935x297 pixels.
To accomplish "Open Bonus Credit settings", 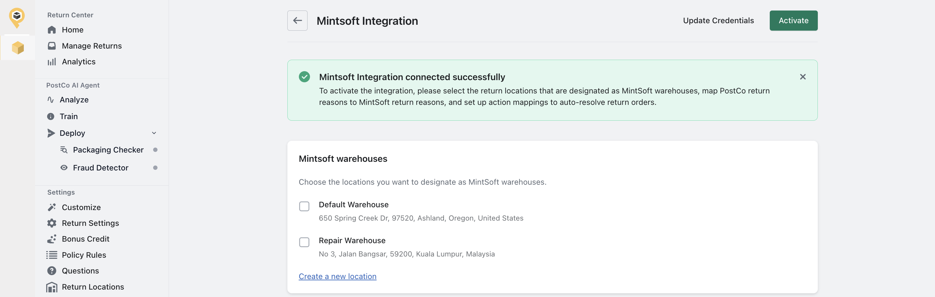I will pyautogui.click(x=85, y=239).
